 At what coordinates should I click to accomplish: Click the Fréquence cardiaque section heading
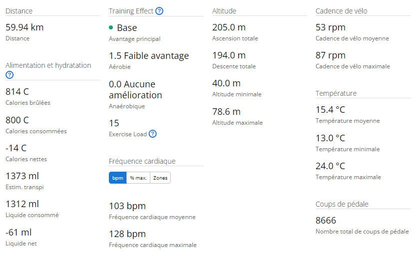142,161
